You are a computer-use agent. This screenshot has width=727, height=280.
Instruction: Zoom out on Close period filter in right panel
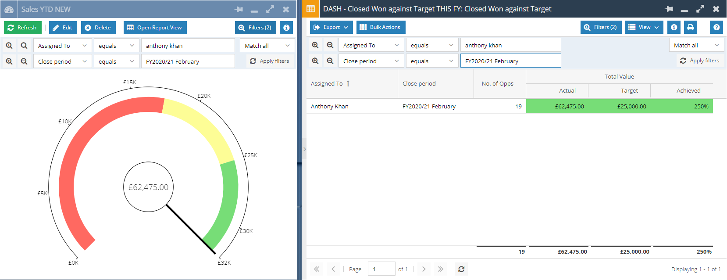click(330, 61)
